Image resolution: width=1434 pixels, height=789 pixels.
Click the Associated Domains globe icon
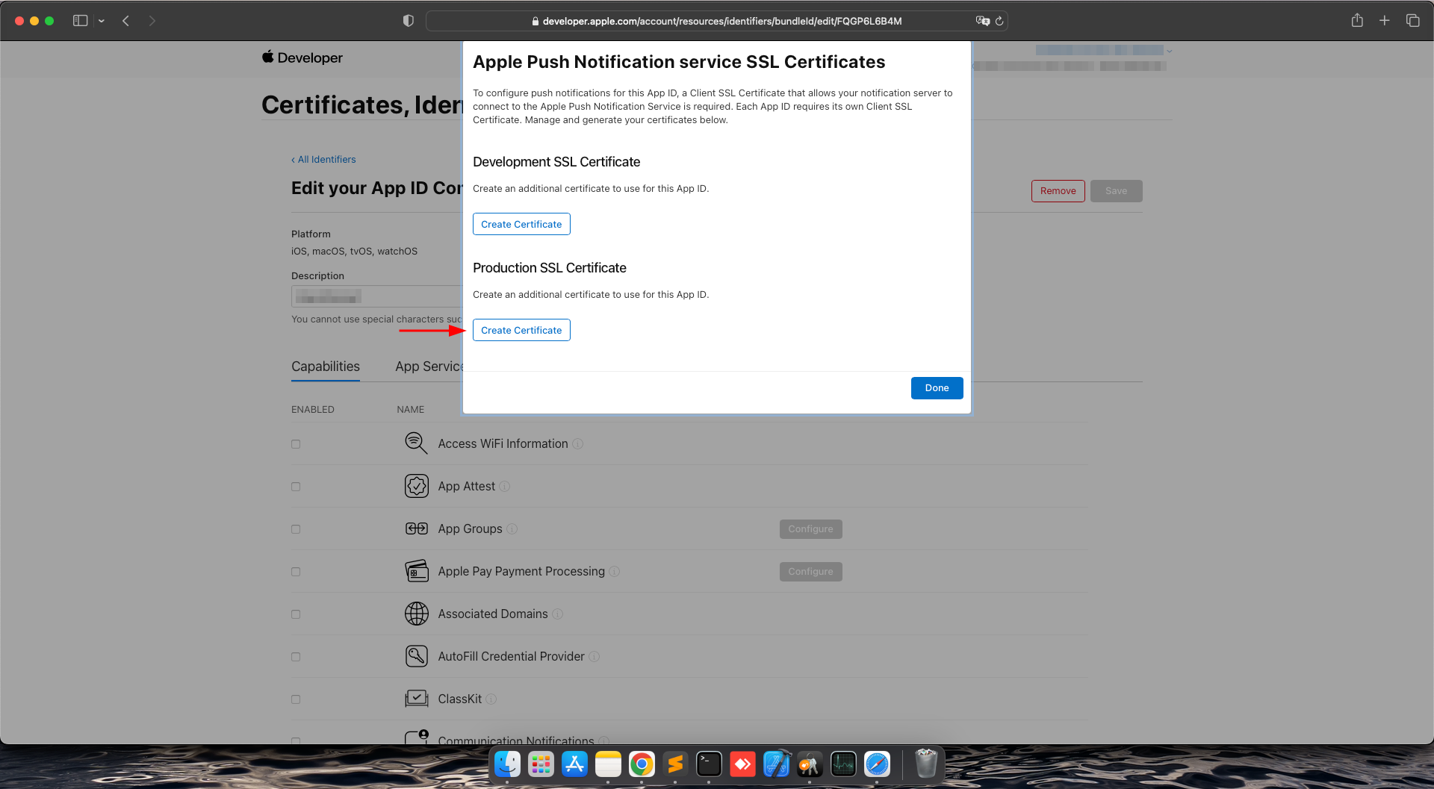pyautogui.click(x=416, y=614)
